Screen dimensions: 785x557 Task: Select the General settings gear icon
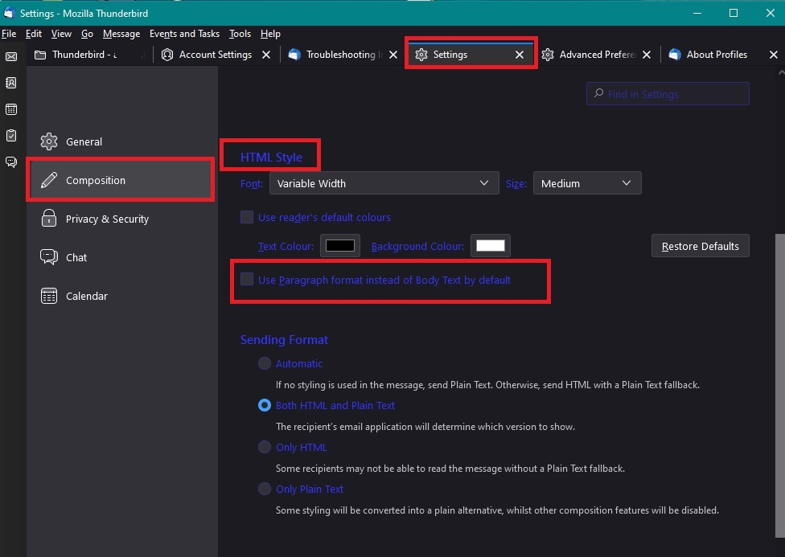49,141
